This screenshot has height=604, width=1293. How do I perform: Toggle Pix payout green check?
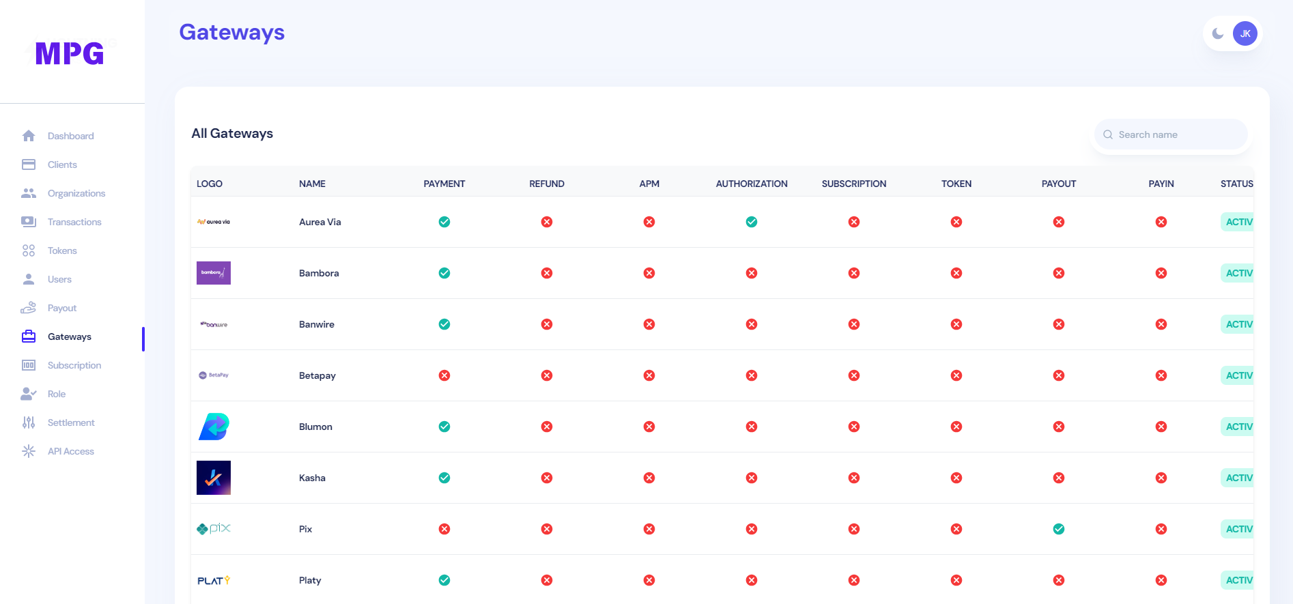point(1059,529)
